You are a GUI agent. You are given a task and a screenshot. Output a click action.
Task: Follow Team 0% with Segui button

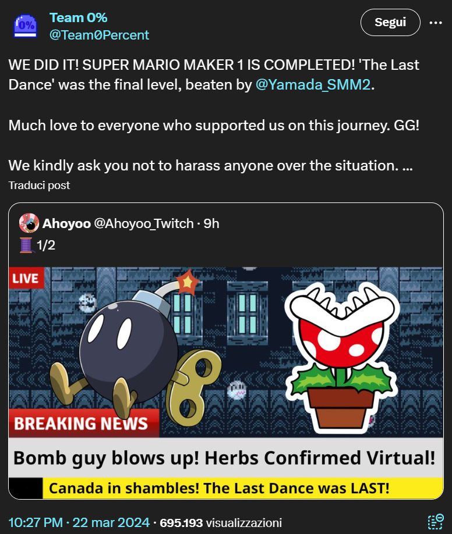(390, 23)
